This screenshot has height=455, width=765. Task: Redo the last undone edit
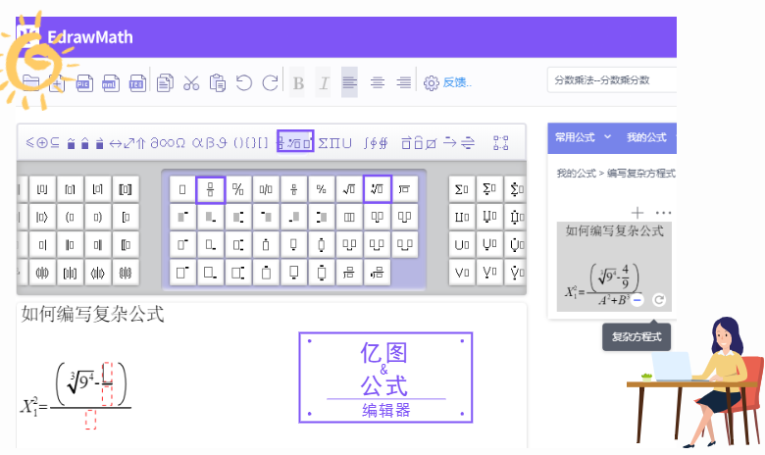271,83
